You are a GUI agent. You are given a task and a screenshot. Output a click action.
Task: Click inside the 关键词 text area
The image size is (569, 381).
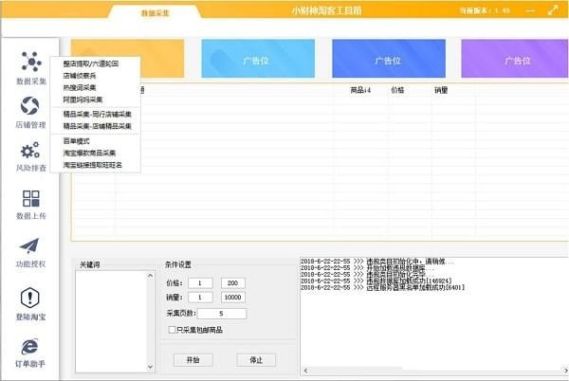point(111,321)
